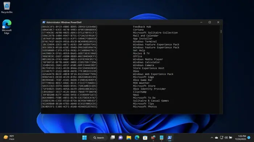Click the 'Solitaire & Casual Games' row
This screenshot has height=142, width=254.
coord(151,101)
